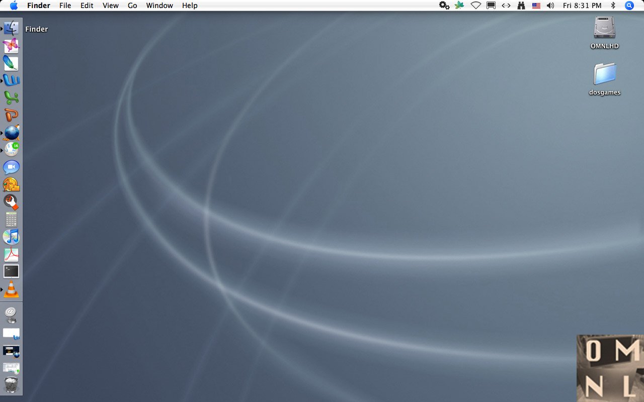The height and width of the screenshot is (402, 644).
Task: Launch Terminal from the Dock
Action: (x=11, y=271)
